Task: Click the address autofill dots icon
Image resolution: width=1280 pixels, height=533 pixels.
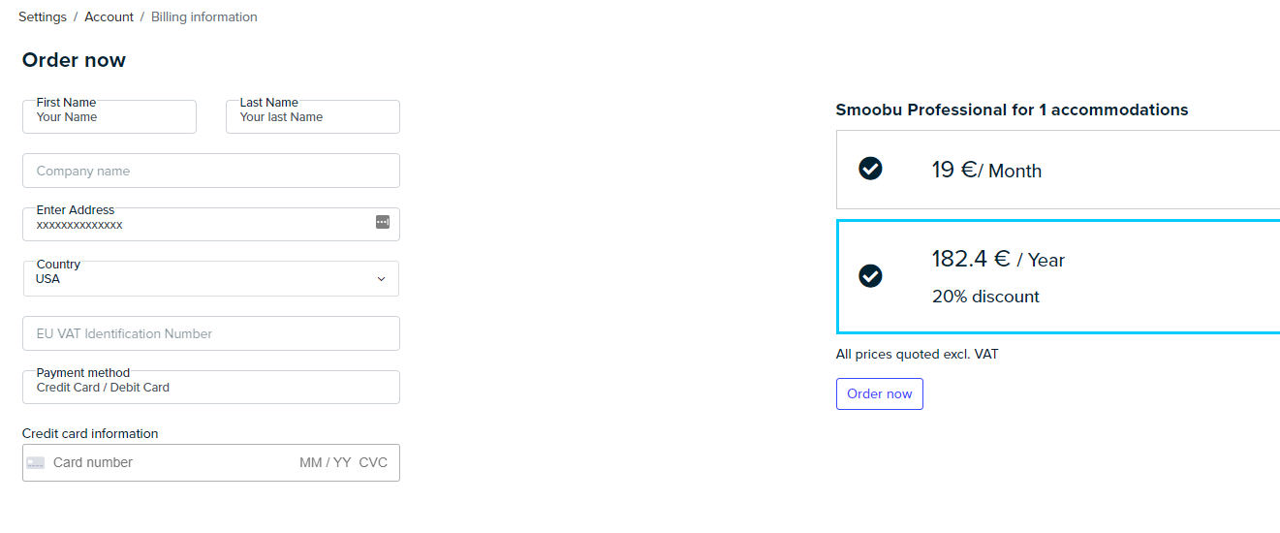Action: (x=383, y=222)
